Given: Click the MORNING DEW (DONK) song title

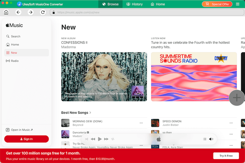Looking at the screenshot, I should (x=88, y=121).
